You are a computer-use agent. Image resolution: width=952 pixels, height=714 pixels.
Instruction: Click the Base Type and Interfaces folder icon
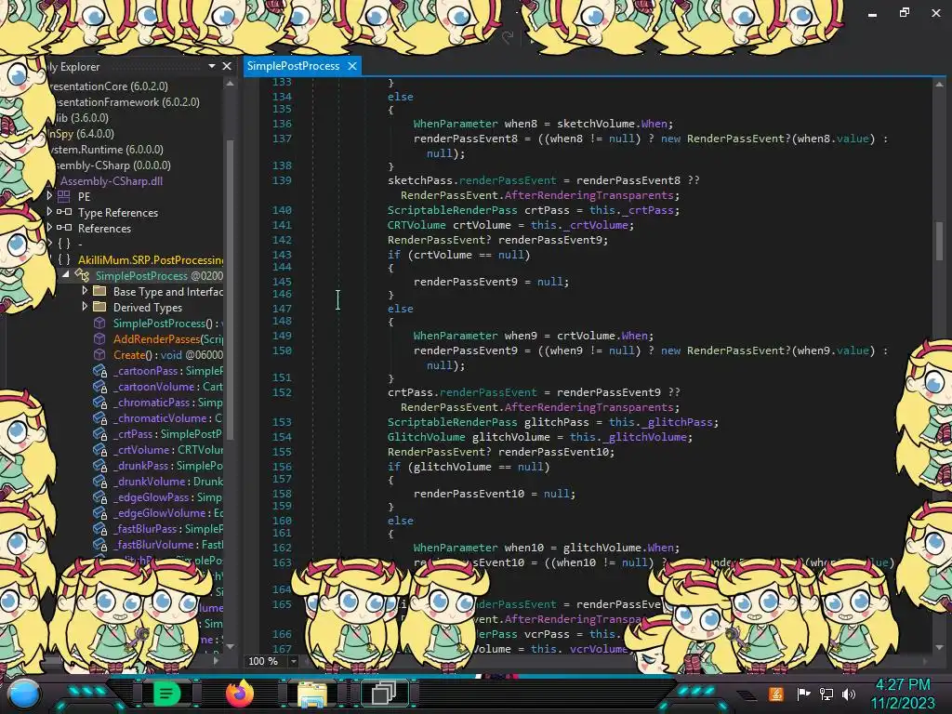(99, 291)
